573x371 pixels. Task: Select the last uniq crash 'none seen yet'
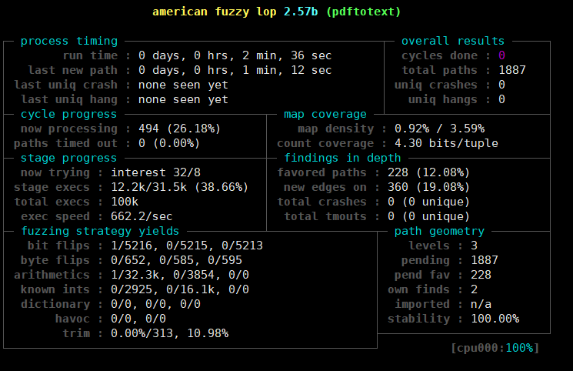coord(183,85)
